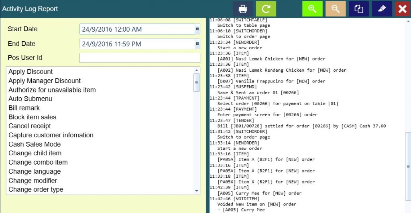Zoom out of the log report

click(x=336, y=9)
